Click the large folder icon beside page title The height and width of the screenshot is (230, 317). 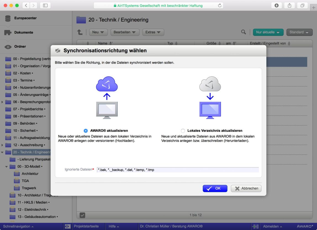point(81,20)
